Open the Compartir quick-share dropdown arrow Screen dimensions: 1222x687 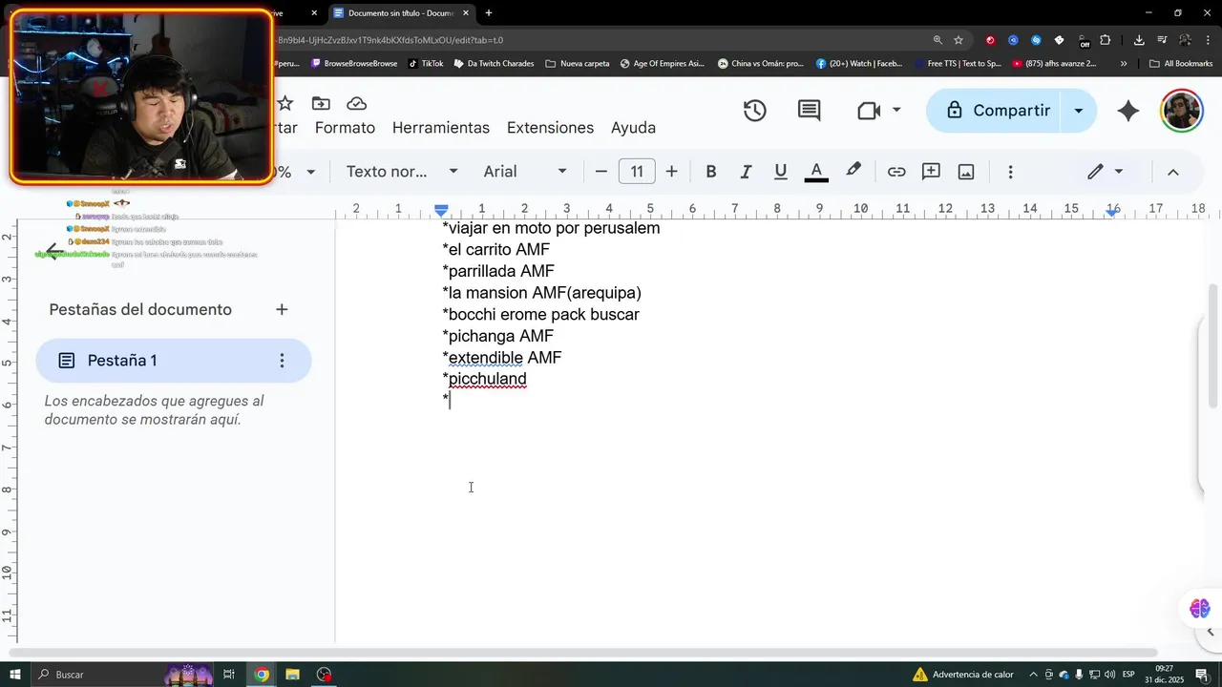[x=1079, y=111]
